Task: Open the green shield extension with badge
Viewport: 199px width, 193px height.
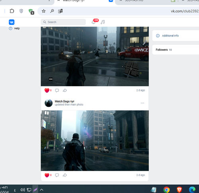Action: coord(31,12)
